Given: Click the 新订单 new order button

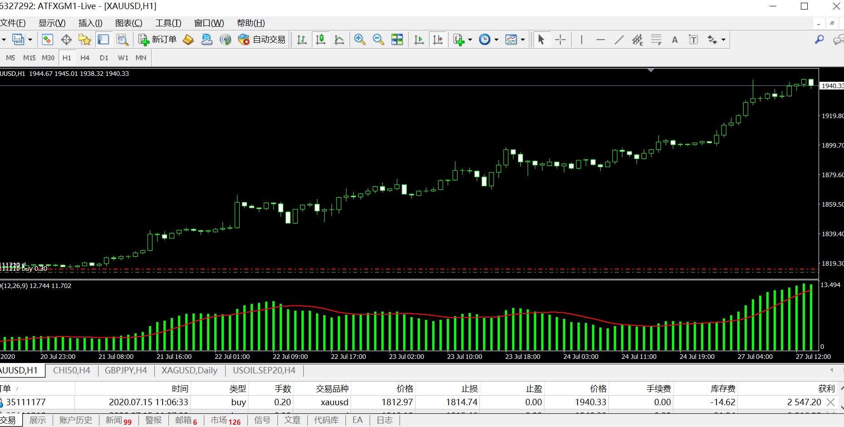Looking at the screenshot, I should click(x=158, y=40).
